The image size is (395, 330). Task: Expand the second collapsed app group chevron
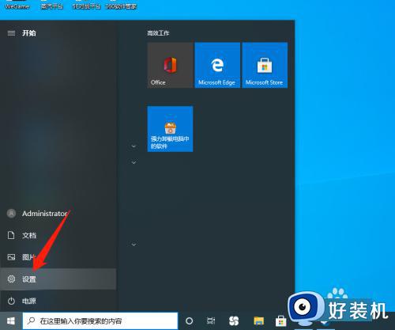pyautogui.click(x=134, y=162)
